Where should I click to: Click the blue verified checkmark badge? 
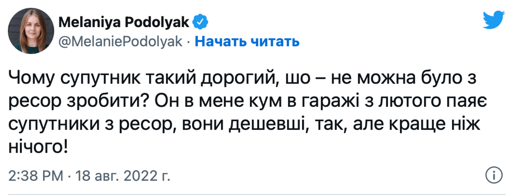coord(200,22)
